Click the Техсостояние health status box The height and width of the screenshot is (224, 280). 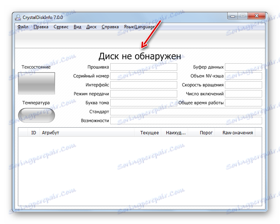36,83
